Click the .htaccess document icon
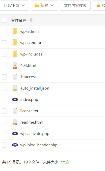 pyautogui.click(x=15, y=77)
